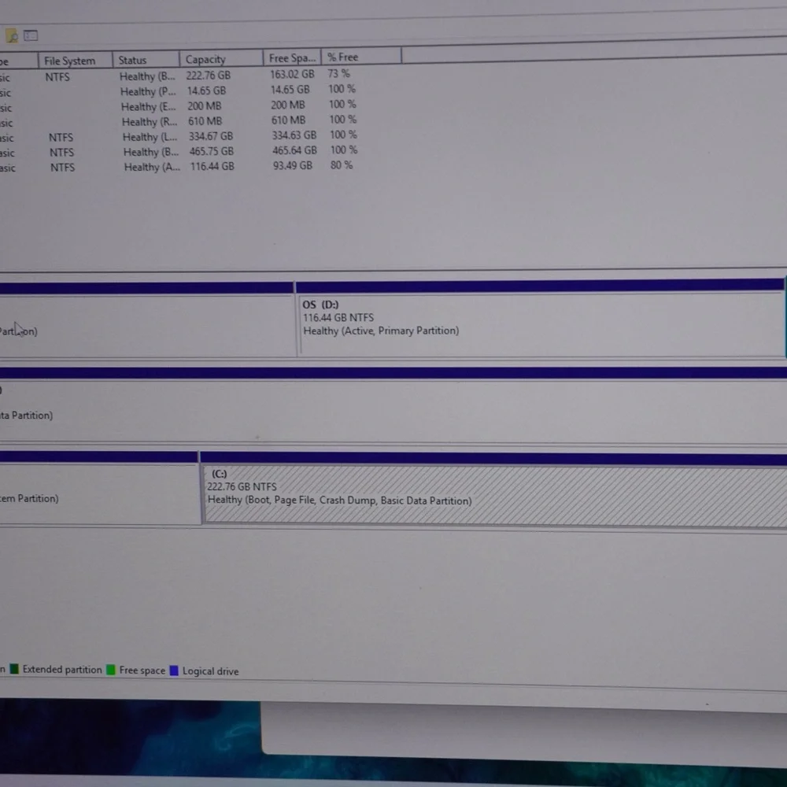Image resolution: width=787 pixels, height=787 pixels.
Task: Click the magnifier toolbar icon
Action: coord(12,36)
